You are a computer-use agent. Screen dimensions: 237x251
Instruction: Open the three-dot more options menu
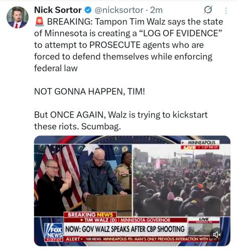click(x=226, y=11)
